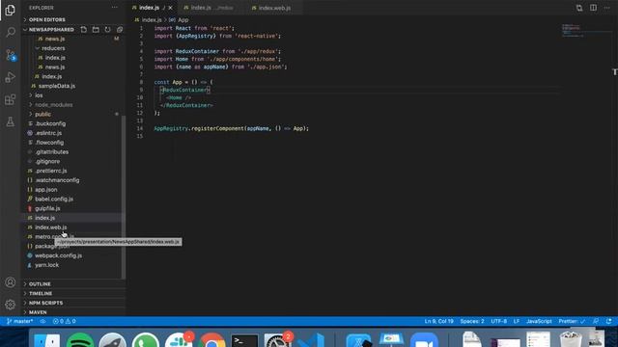
Task: Open babel.config.js file
Action: [x=54, y=200]
